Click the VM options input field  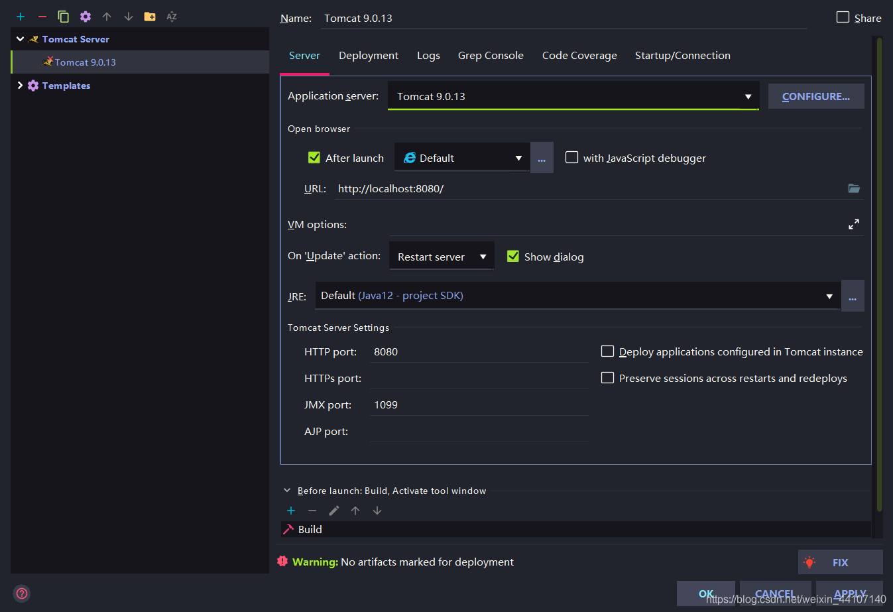click(x=617, y=224)
